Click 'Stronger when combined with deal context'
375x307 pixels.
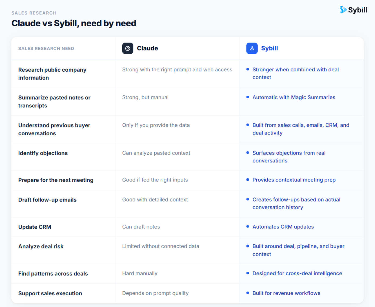[x=296, y=73]
